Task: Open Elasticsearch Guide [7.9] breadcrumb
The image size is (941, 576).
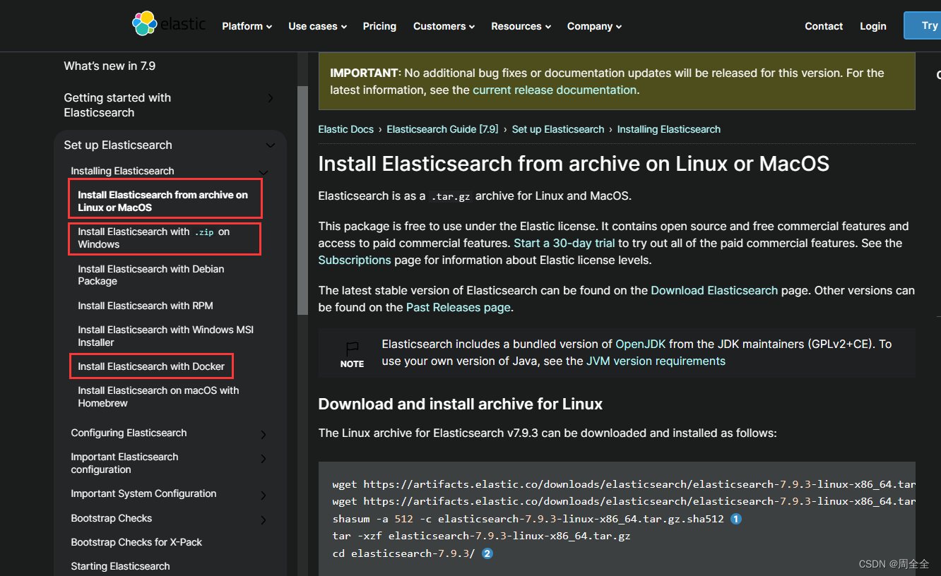Action: 442,129
